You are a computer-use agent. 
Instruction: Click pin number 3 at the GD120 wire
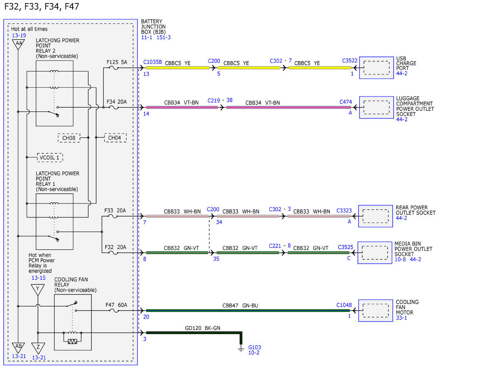coord(145,339)
